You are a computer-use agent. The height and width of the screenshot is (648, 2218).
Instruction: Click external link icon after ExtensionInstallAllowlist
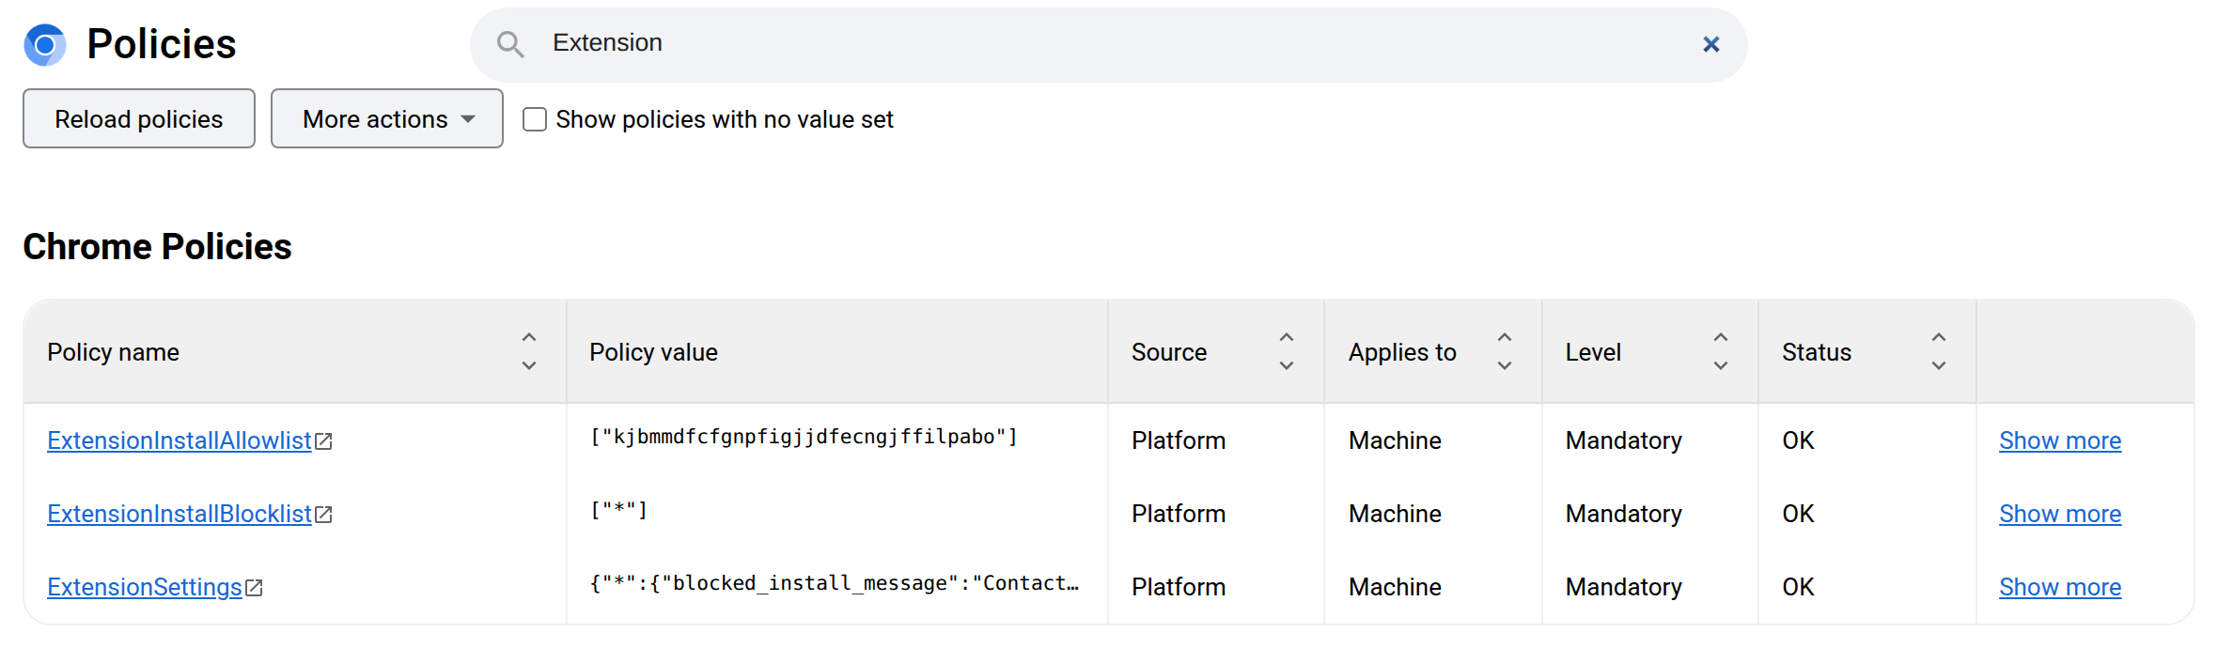323,441
